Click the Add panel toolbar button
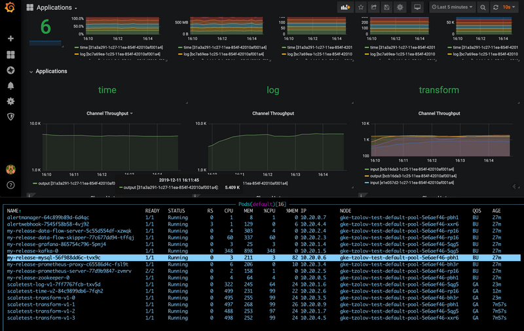The width and height of the screenshot is (524, 331). 345,7
